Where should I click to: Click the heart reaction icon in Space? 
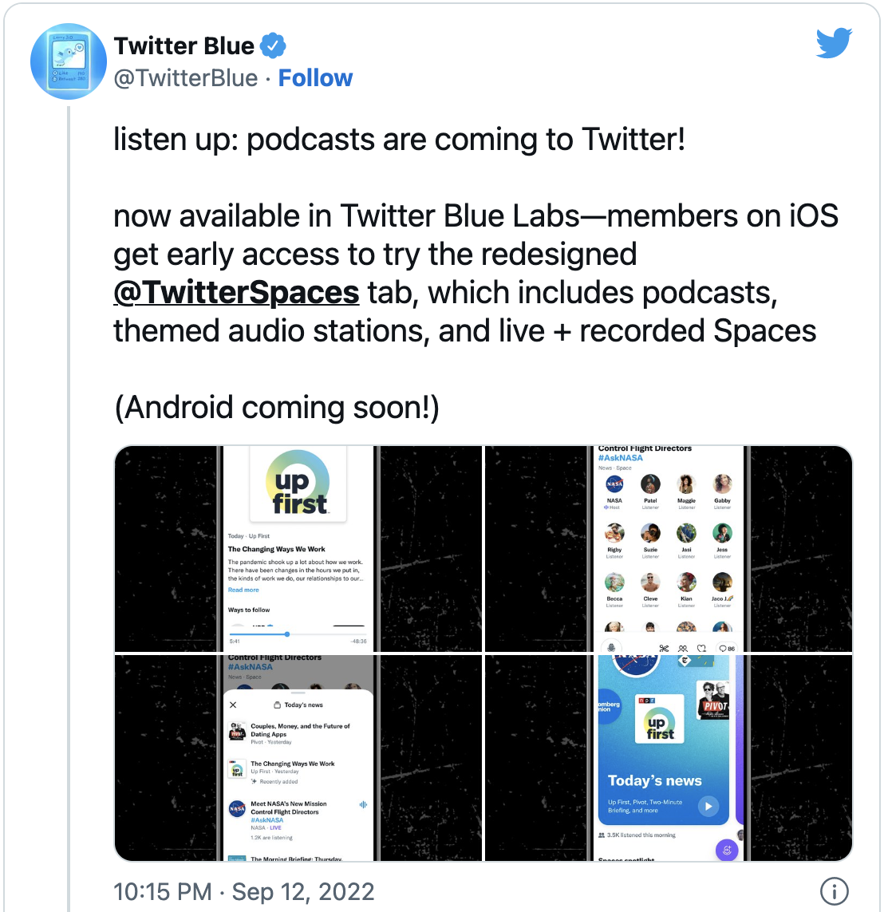tap(702, 648)
